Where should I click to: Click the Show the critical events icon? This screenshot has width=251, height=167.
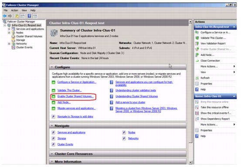(x=197, y=113)
